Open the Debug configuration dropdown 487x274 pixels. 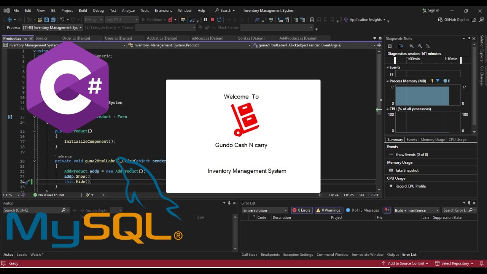point(93,20)
